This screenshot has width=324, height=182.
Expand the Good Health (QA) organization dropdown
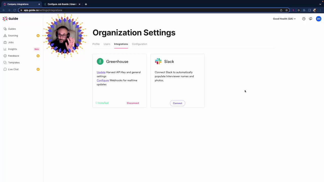(x=284, y=19)
